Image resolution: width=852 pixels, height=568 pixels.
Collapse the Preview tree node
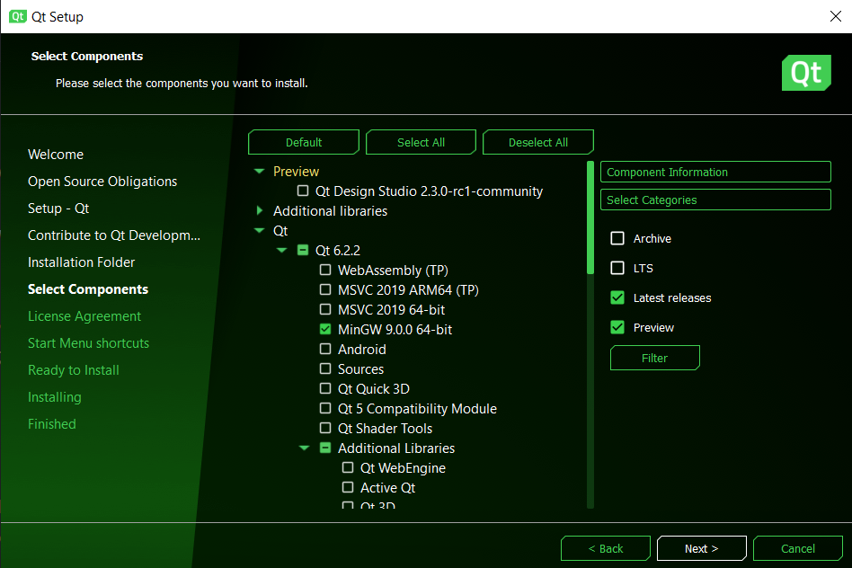click(x=259, y=172)
